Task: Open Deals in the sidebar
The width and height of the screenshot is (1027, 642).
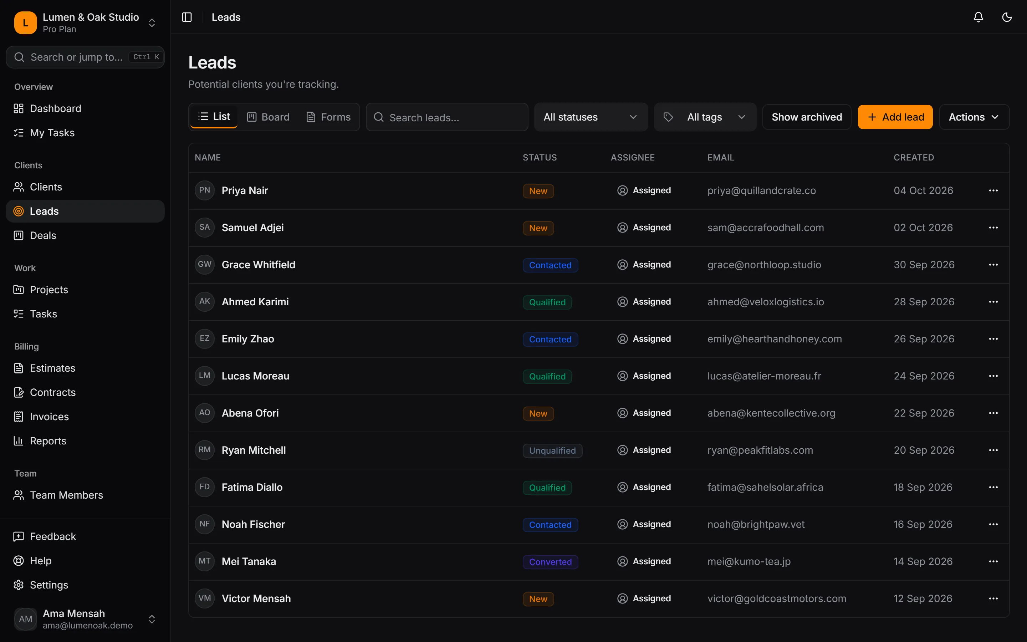Action: pyautogui.click(x=85, y=236)
